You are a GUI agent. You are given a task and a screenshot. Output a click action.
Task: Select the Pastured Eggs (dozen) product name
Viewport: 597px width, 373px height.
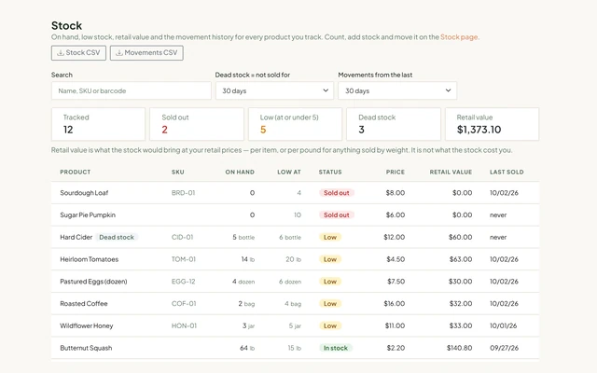click(x=93, y=282)
